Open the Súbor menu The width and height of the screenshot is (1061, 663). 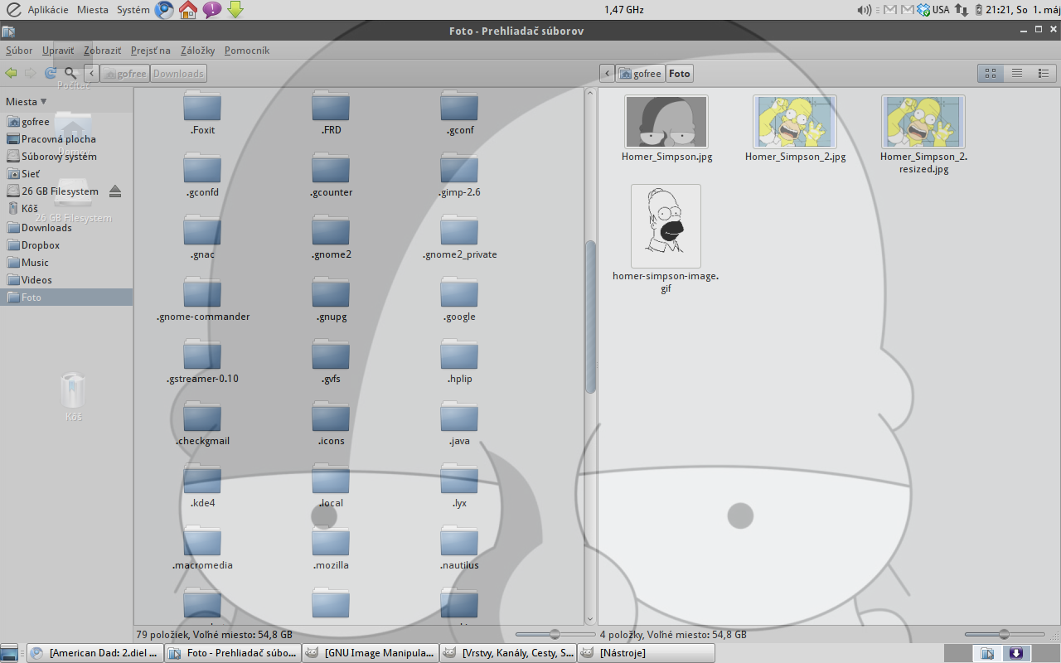pyautogui.click(x=19, y=51)
